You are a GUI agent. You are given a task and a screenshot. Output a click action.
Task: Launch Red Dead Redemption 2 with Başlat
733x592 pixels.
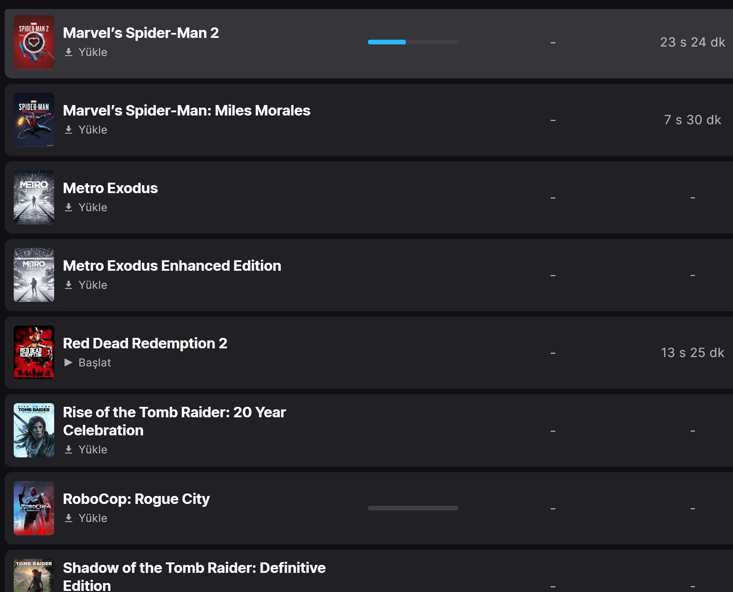(x=95, y=363)
